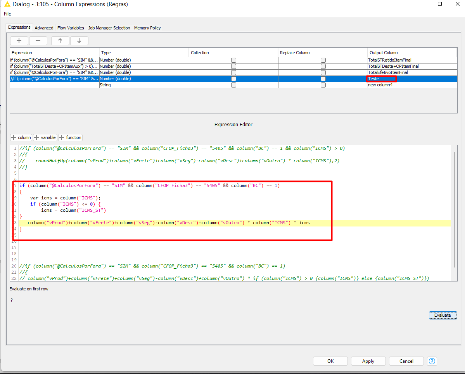This screenshot has width=465, height=374.
Task: Enable Replace Column for TotalSTDesta+OPItemFinal
Action: (323, 66)
